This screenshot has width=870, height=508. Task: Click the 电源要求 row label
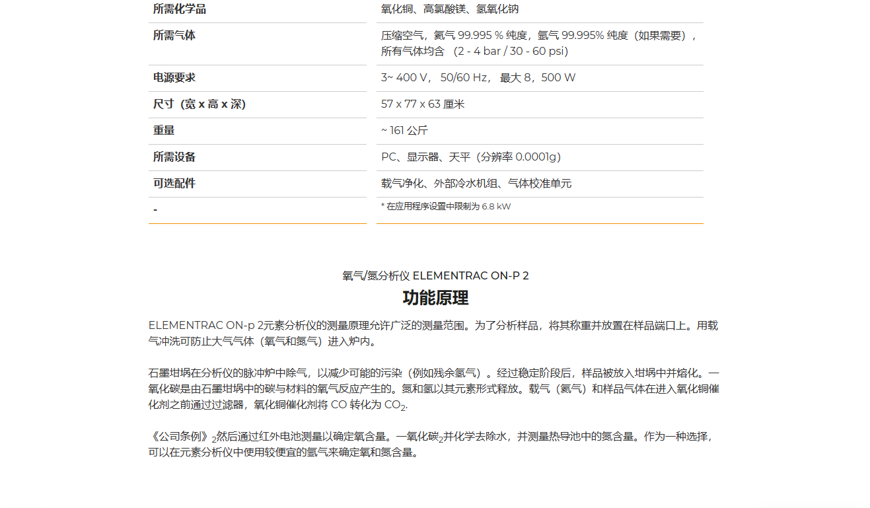point(174,78)
